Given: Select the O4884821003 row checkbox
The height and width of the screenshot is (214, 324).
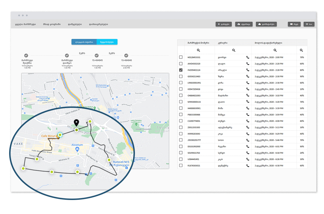Looking at the screenshot, I should 181,95.
